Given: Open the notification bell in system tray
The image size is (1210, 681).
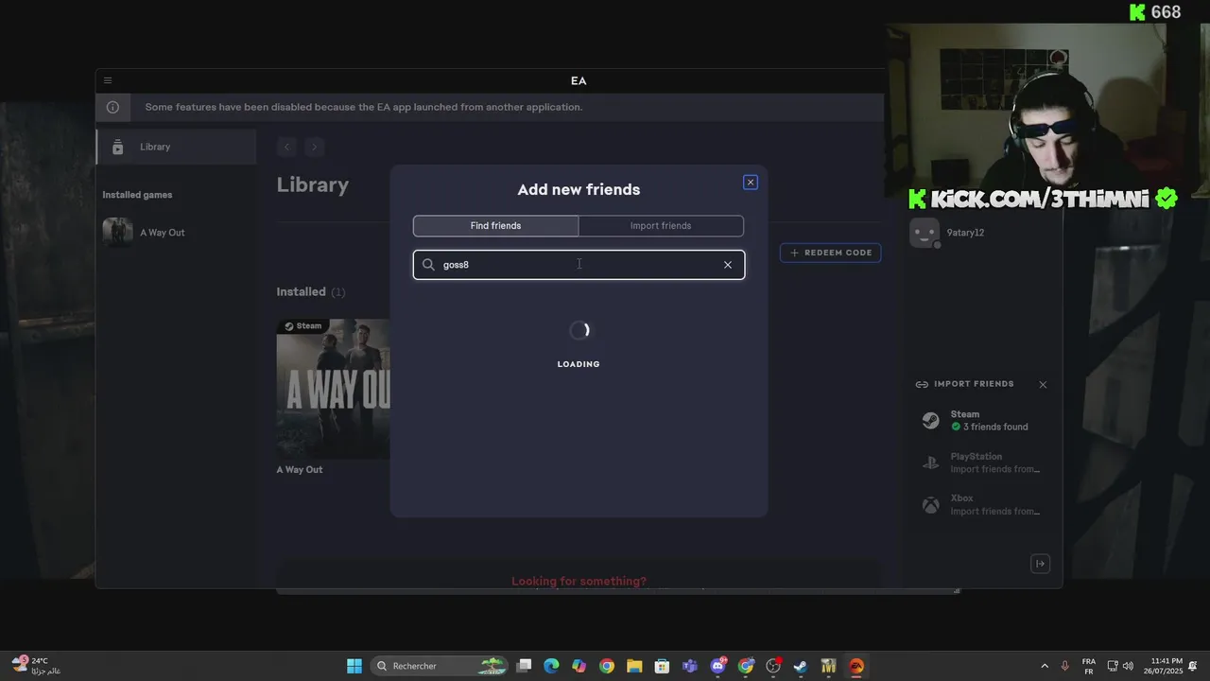Looking at the screenshot, I should tap(1193, 666).
